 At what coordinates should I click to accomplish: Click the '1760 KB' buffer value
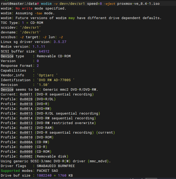tap(65, 176)
